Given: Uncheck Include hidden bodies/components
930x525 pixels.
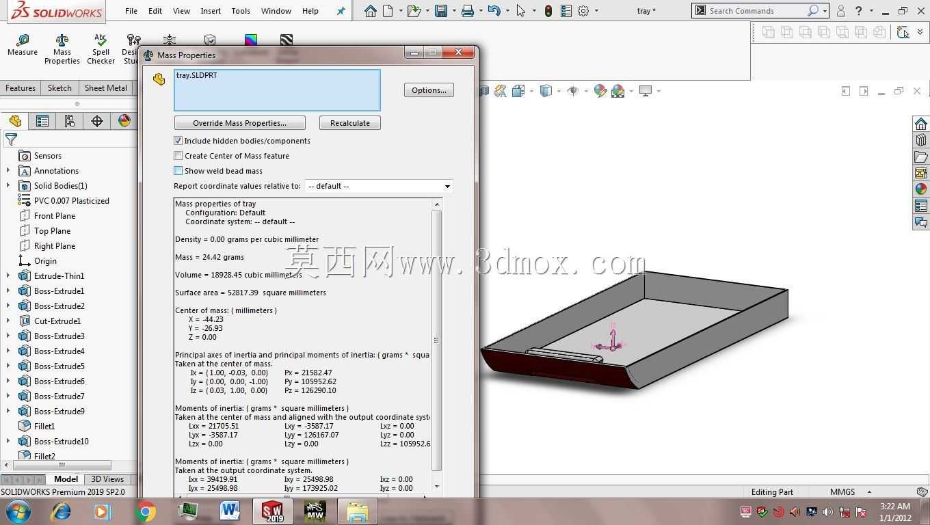Looking at the screenshot, I should (x=178, y=141).
